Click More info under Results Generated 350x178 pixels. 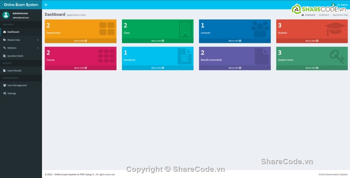coord(235,68)
